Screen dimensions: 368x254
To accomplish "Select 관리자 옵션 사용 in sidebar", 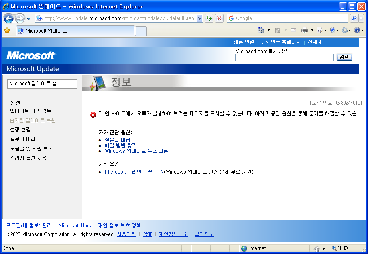I will (x=28, y=158).
